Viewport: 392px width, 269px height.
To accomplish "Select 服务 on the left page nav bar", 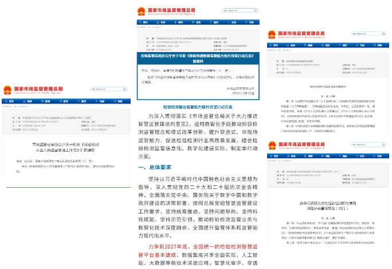I will (x=83, y=101).
